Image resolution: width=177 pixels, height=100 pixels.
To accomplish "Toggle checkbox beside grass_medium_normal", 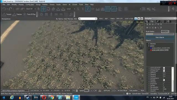I will click(x=149, y=48).
